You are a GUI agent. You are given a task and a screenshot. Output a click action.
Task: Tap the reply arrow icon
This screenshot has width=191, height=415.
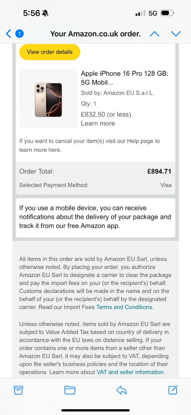point(121,390)
